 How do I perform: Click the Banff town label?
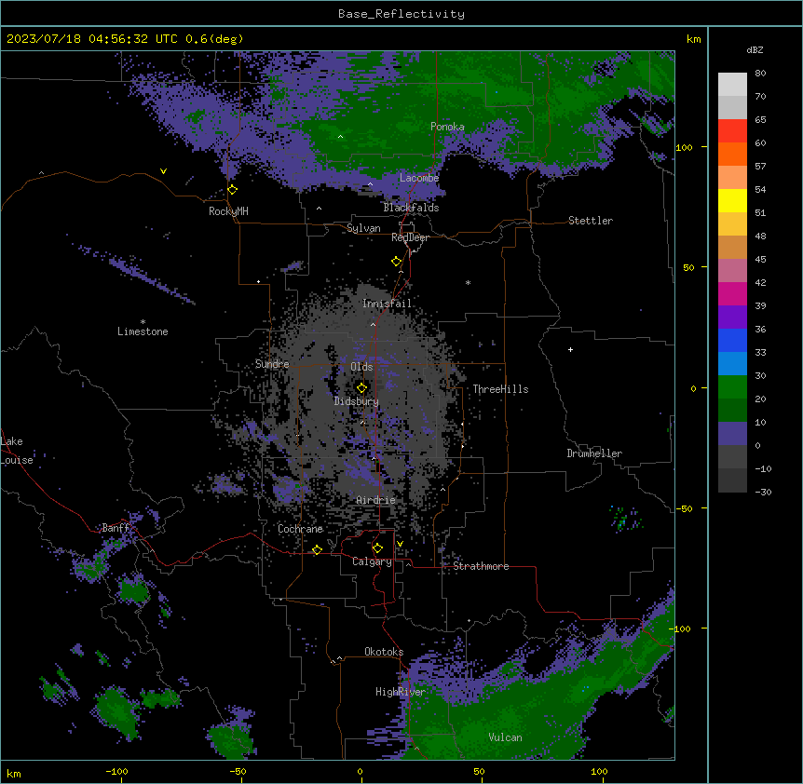click(x=116, y=528)
